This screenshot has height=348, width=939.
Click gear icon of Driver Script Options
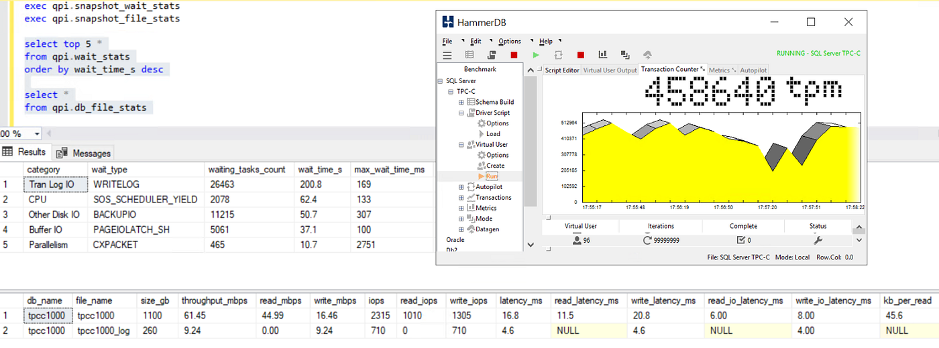point(481,123)
